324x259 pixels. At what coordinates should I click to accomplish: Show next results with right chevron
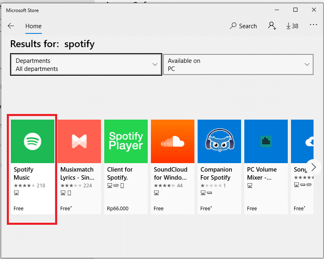pos(314,167)
